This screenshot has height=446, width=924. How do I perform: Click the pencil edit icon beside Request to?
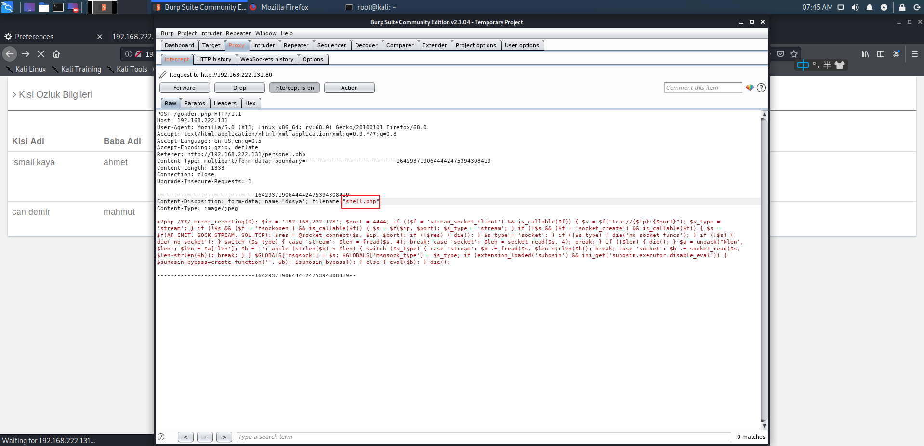pyautogui.click(x=163, y=75)
